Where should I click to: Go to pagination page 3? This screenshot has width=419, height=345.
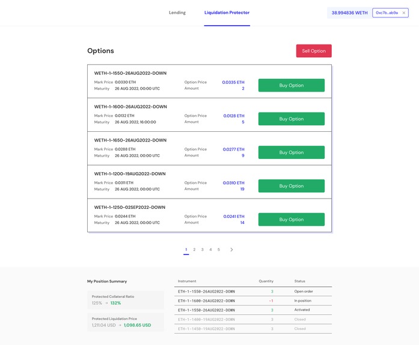click(202, 249)
